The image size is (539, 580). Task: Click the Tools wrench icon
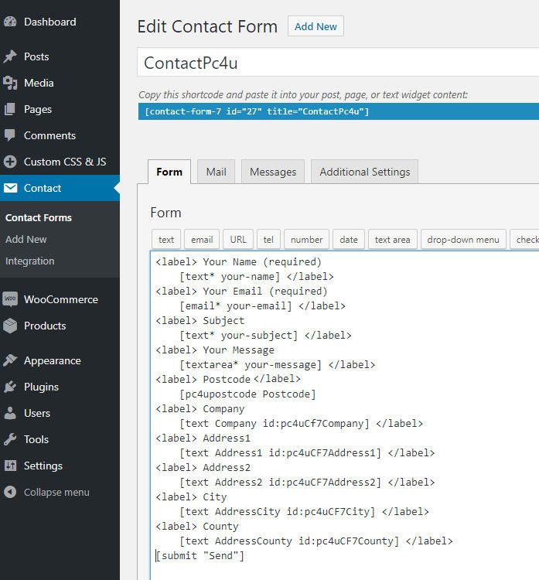(10, 439)
